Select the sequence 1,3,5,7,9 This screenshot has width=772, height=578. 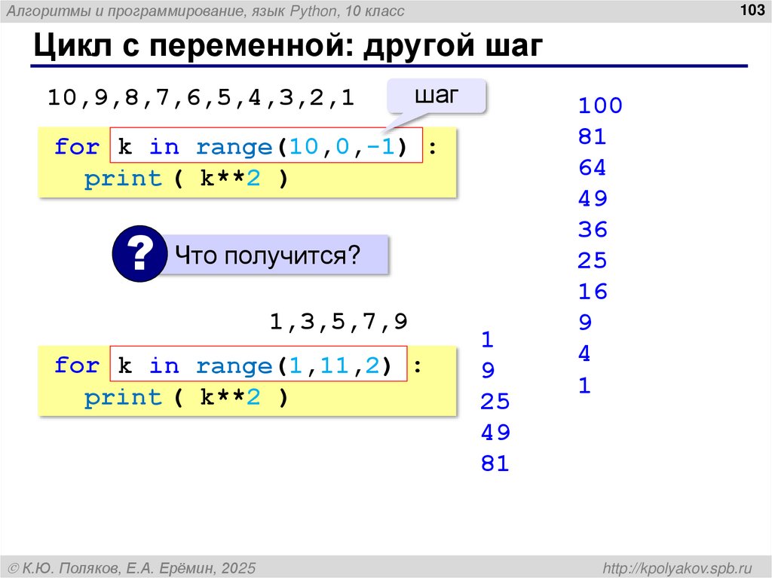click(339, 320)
